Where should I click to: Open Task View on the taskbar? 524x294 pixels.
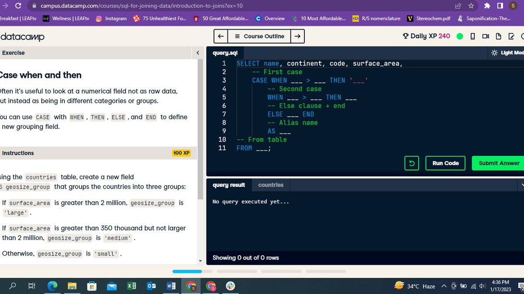(x=31, y=286)
